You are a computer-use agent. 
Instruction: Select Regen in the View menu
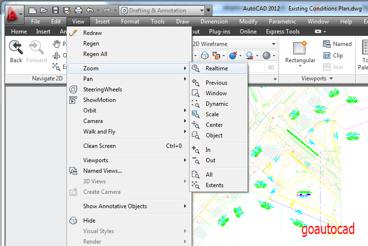(x=129, y=44)
